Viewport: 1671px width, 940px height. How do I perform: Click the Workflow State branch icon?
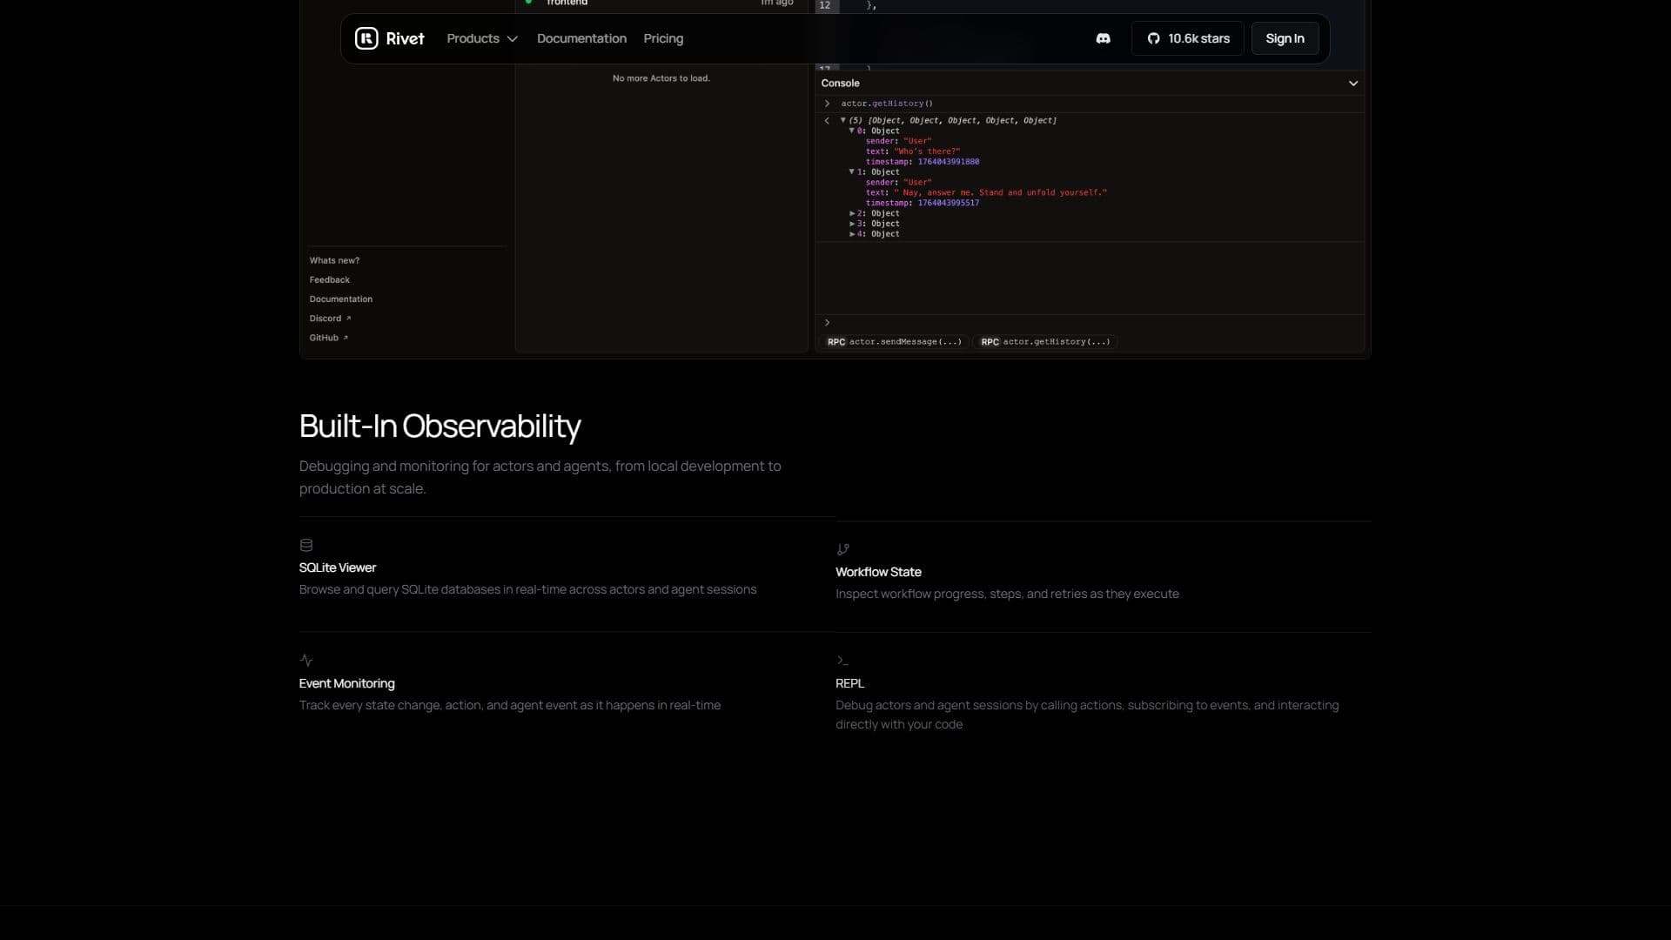point(842,550)
